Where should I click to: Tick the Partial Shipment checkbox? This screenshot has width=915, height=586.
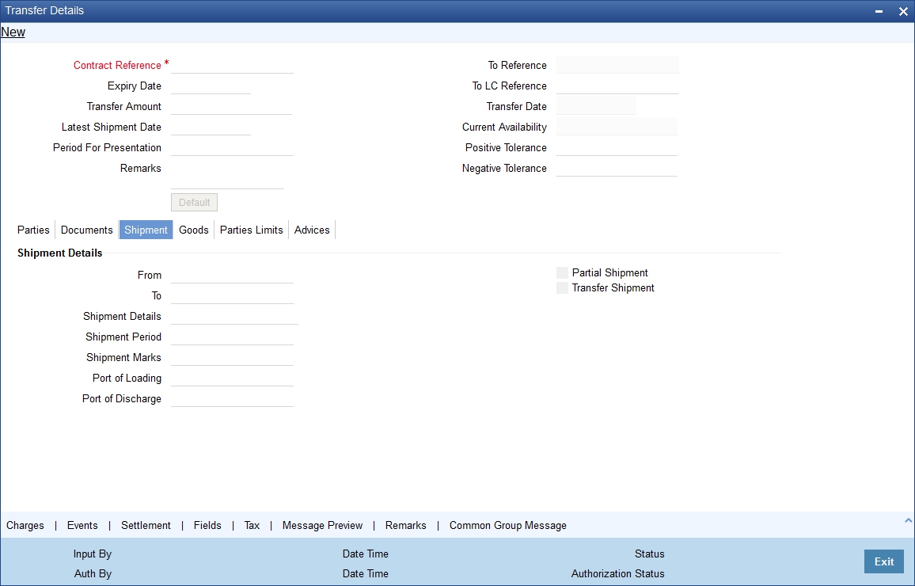pyautogui.click(x=562, y=272)
